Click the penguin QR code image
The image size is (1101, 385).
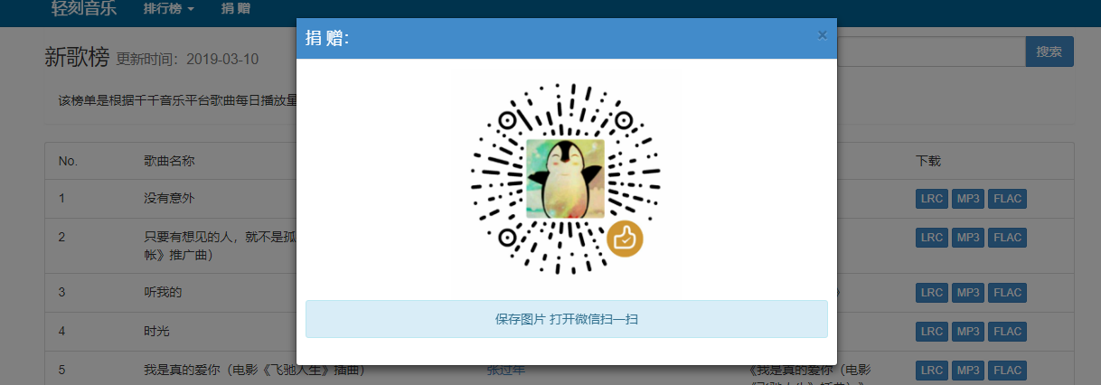tap(566, 179)
